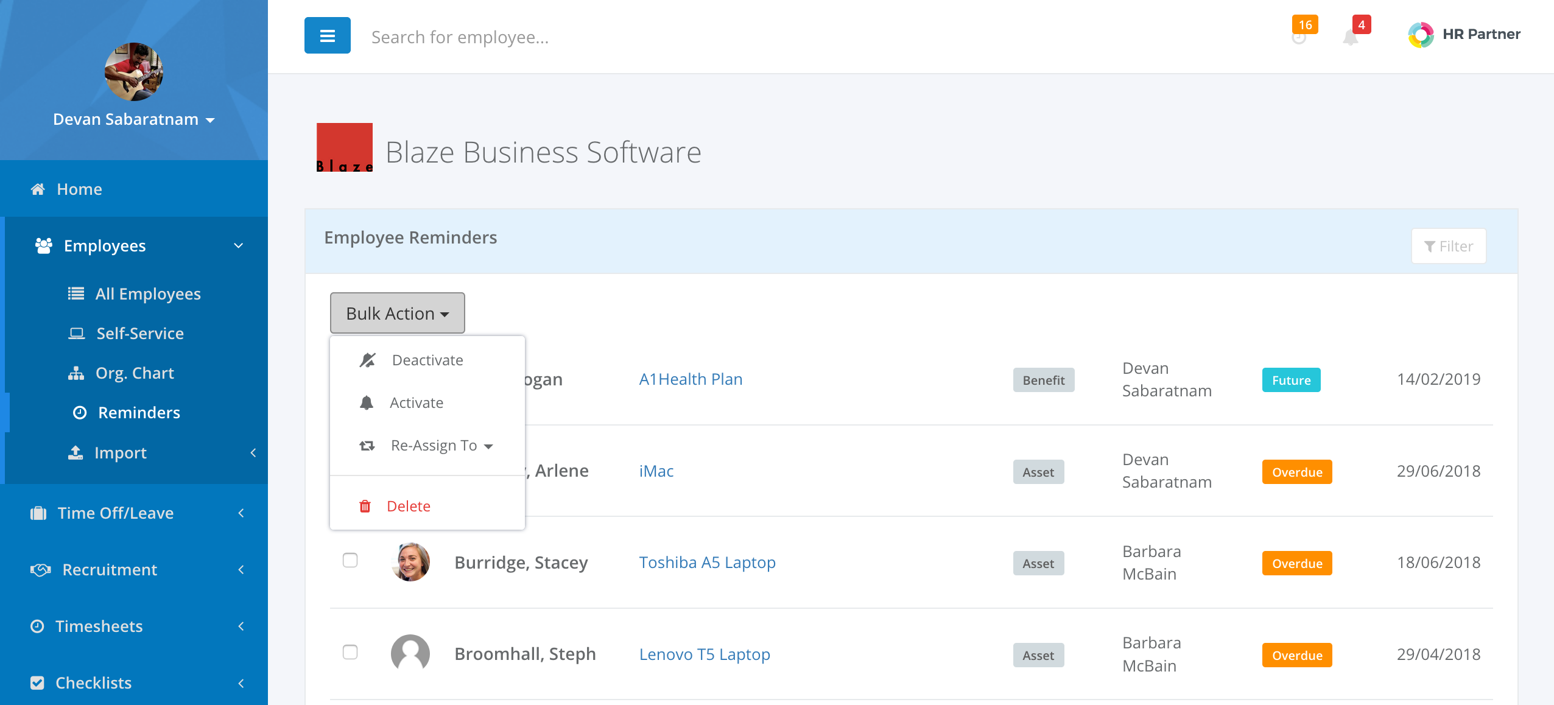Expand the Import submenu chevron
The image size is (1554, 705).
pyautogui.click(x=253, y=452)
